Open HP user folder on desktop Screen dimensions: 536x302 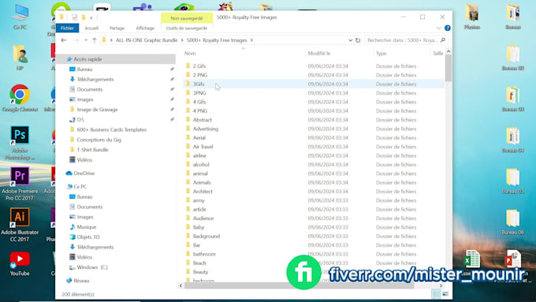[x=20, y=58]
